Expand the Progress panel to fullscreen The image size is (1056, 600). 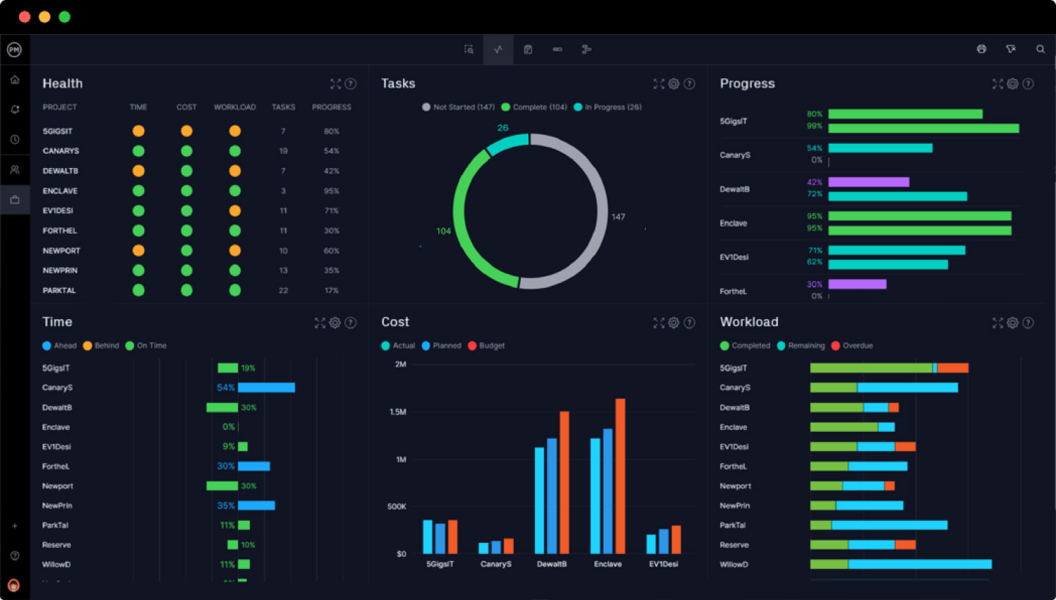pyautogui.click(x=997, y=83)
